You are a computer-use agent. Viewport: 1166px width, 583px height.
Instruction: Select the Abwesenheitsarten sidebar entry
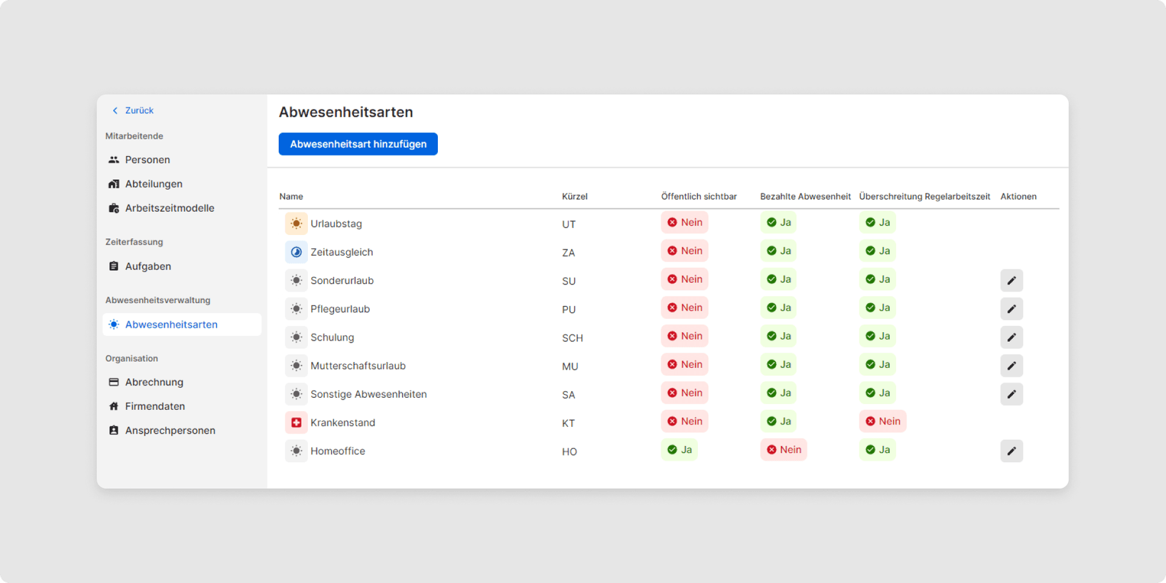tap(171, 325)
